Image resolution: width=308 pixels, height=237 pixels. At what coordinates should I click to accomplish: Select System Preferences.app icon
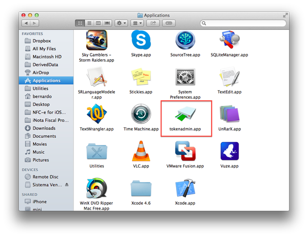(185, 77)
